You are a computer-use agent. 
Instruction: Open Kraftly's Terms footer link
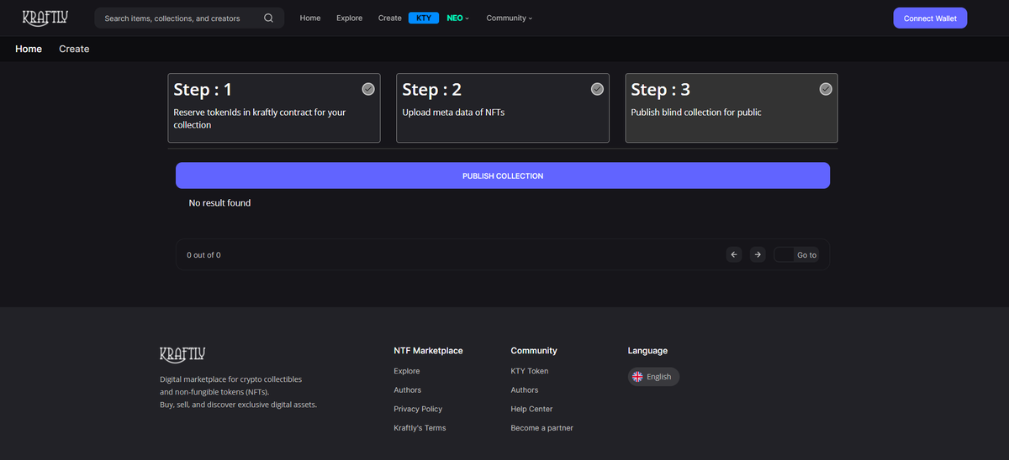tap(420, 428)
